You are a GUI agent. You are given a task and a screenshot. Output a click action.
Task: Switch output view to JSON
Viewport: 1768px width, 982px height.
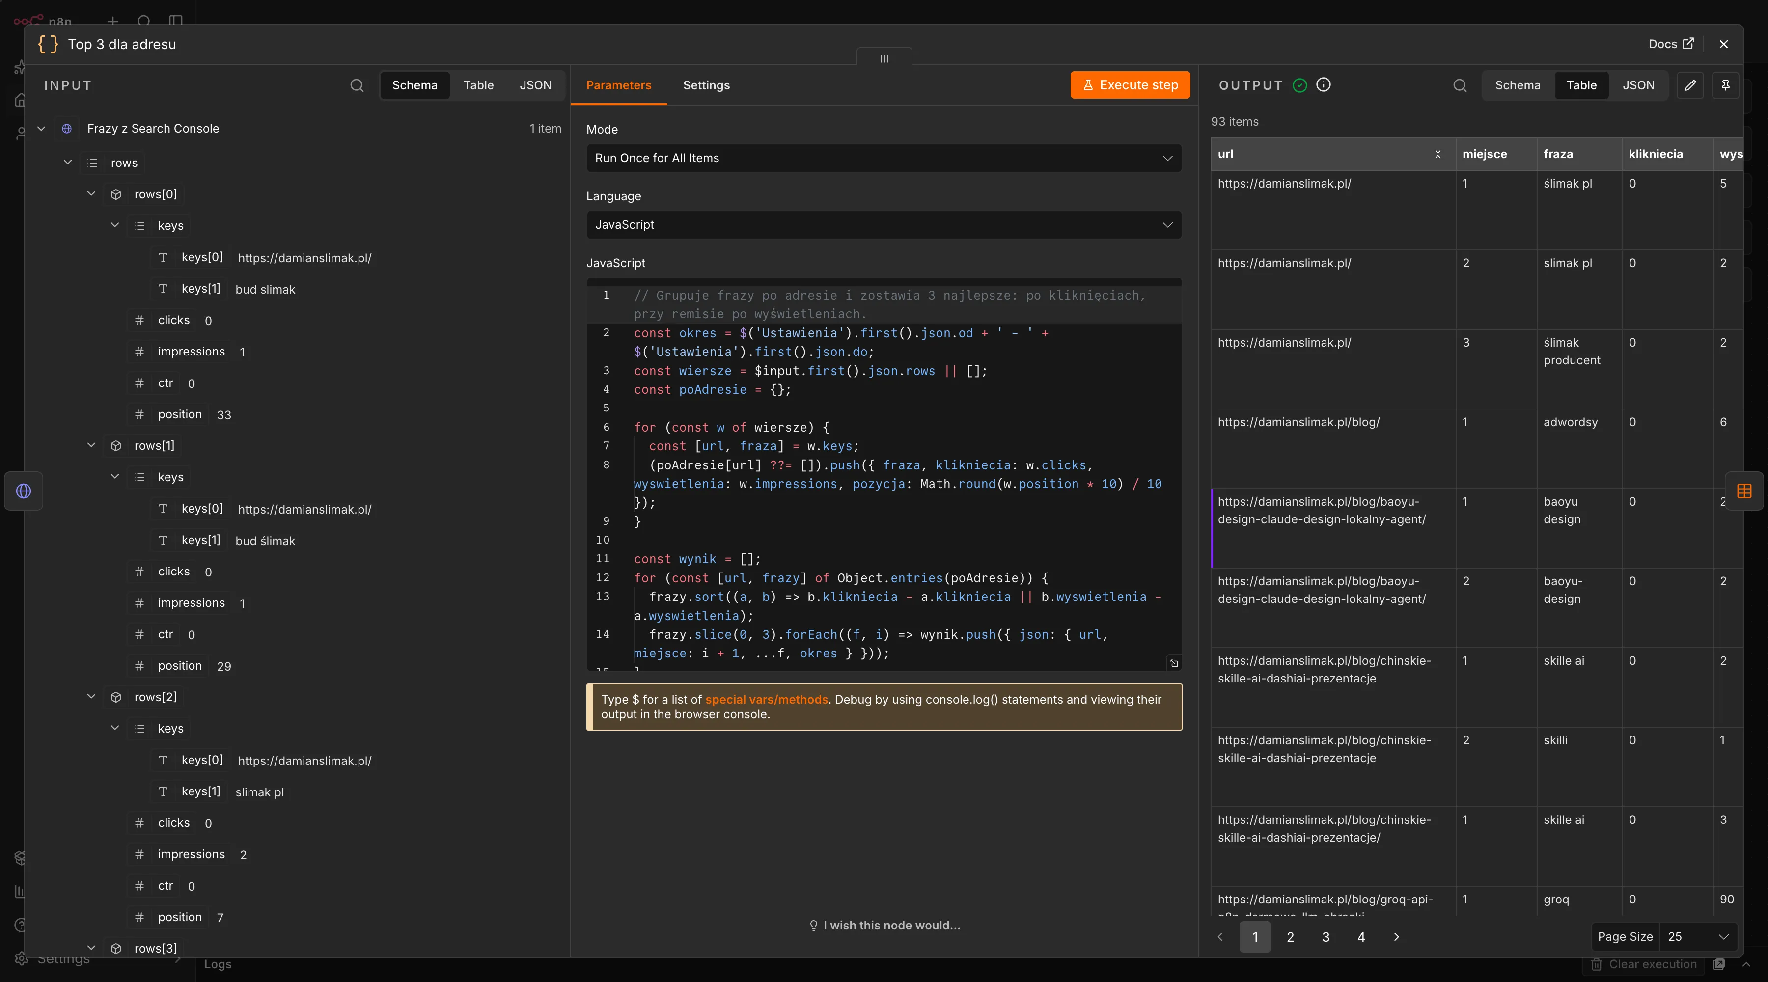[1638, 85]
